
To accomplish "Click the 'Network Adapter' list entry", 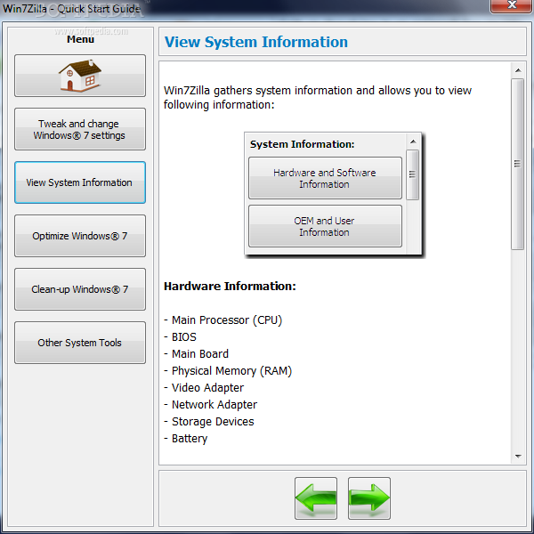I will (x=214, y=405).
